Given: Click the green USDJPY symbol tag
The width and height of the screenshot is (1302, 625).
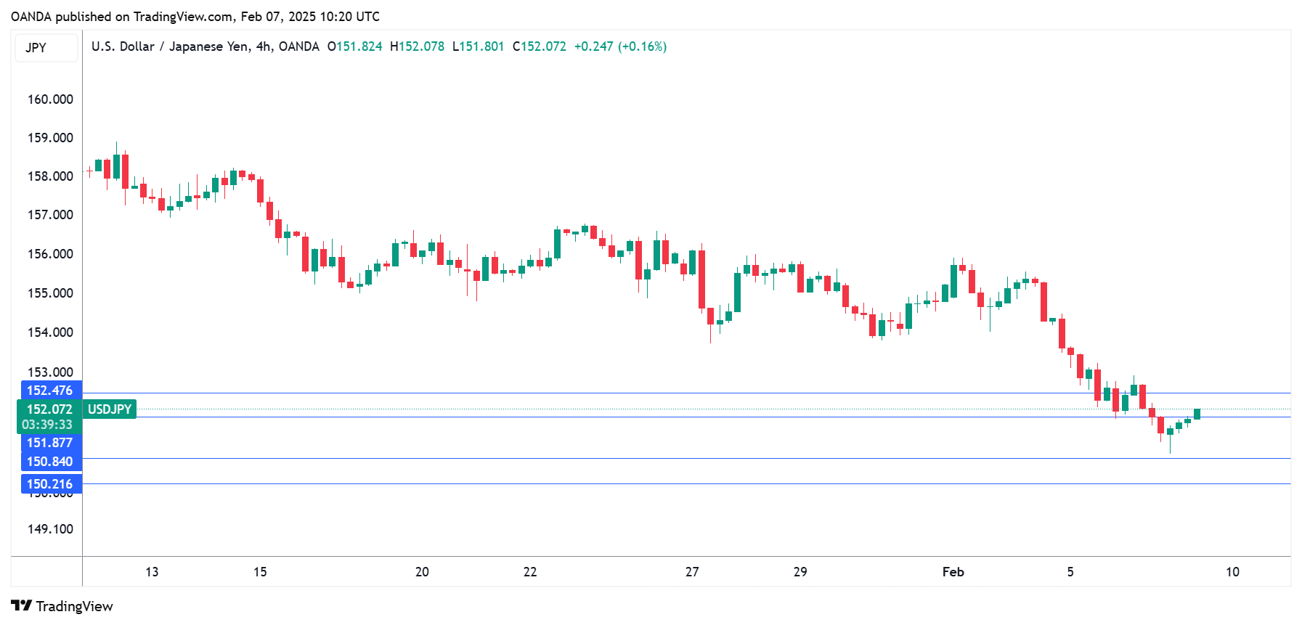Looking at the screenshot, I should click(110, 409).
